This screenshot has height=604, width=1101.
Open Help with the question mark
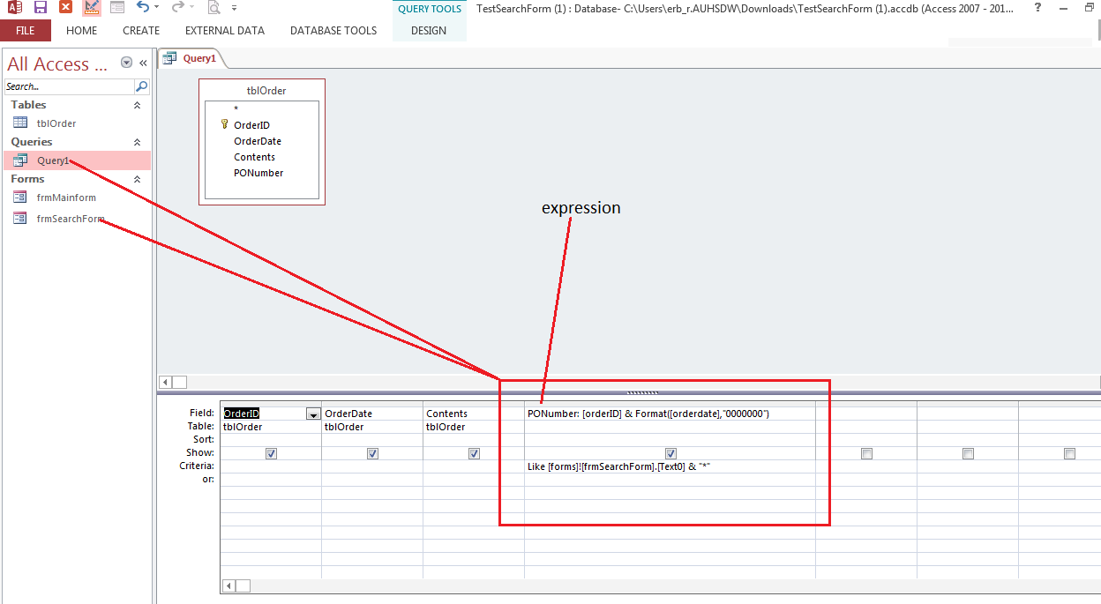tap(1037, 7)
